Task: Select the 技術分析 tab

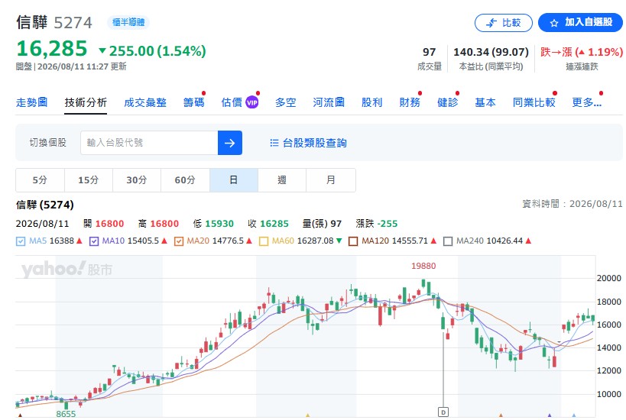Action: point(86,102)
